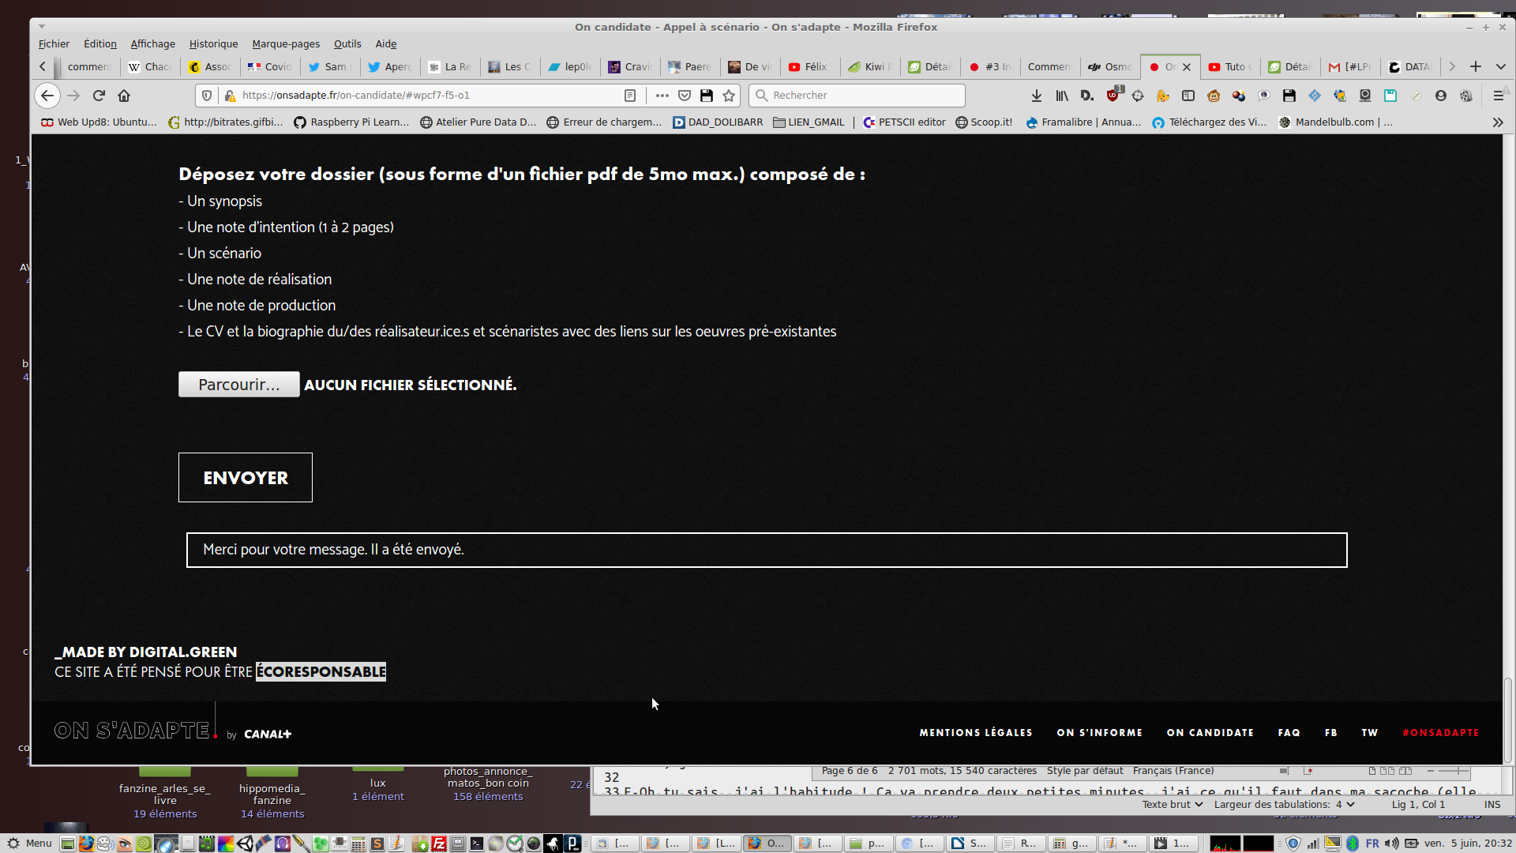
Task: Open the Library icon in toolbar
Action: click(x=1062, y=96)
